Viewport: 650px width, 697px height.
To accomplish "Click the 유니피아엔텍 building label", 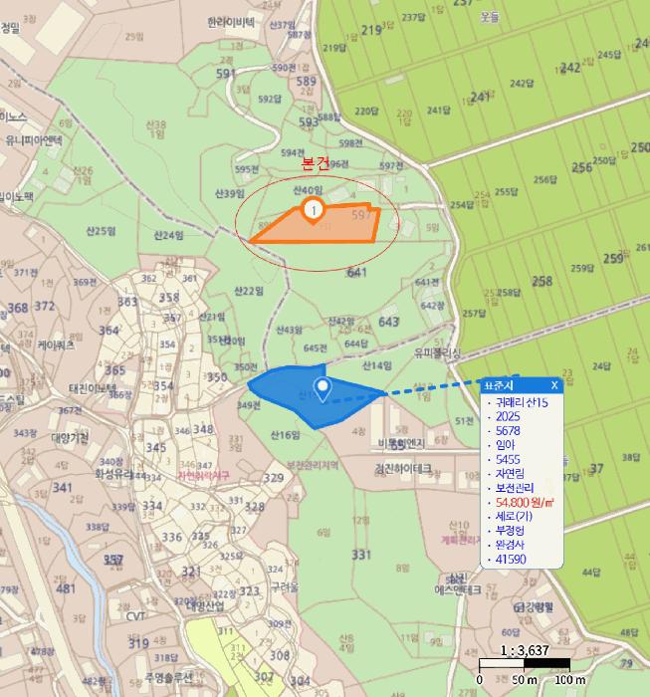I will tap(33, 140).
